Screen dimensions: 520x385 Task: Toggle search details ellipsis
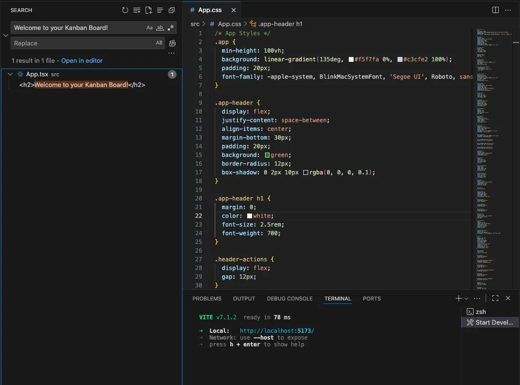pos(171,53)
